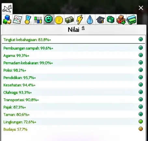Open the airplane tab at top
Image resolution: width=148 pixels, height=141 pixels.
[x=7, y=9]
